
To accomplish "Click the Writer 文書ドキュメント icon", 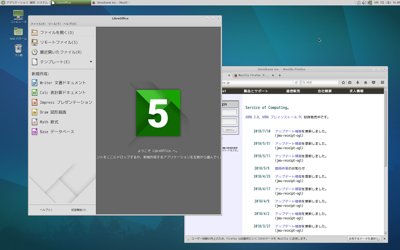I will pos(35,83).
